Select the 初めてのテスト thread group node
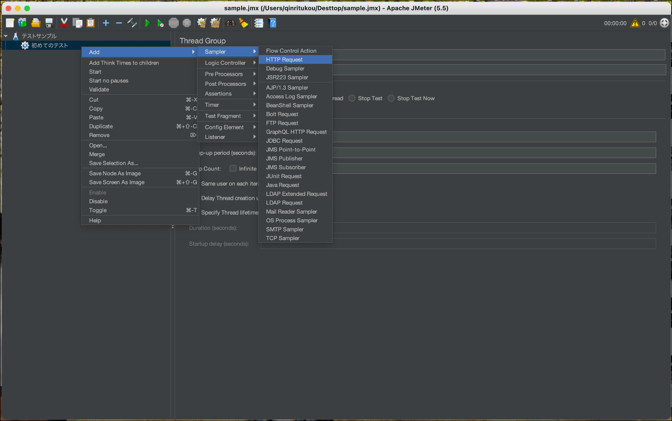672x421 pixels. (x=49, y=46)
